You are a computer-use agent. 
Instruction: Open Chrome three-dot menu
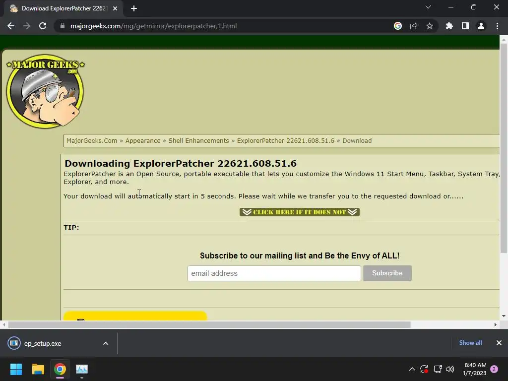point(497,26)
